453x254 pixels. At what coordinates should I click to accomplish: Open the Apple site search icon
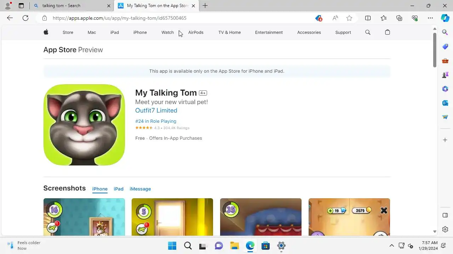[x=368, y=32]
